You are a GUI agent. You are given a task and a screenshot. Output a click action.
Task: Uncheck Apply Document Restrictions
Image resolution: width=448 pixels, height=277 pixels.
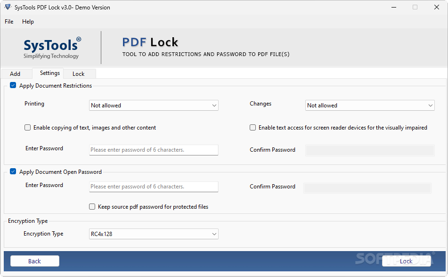pyautogui.click(x=13, y=85)
